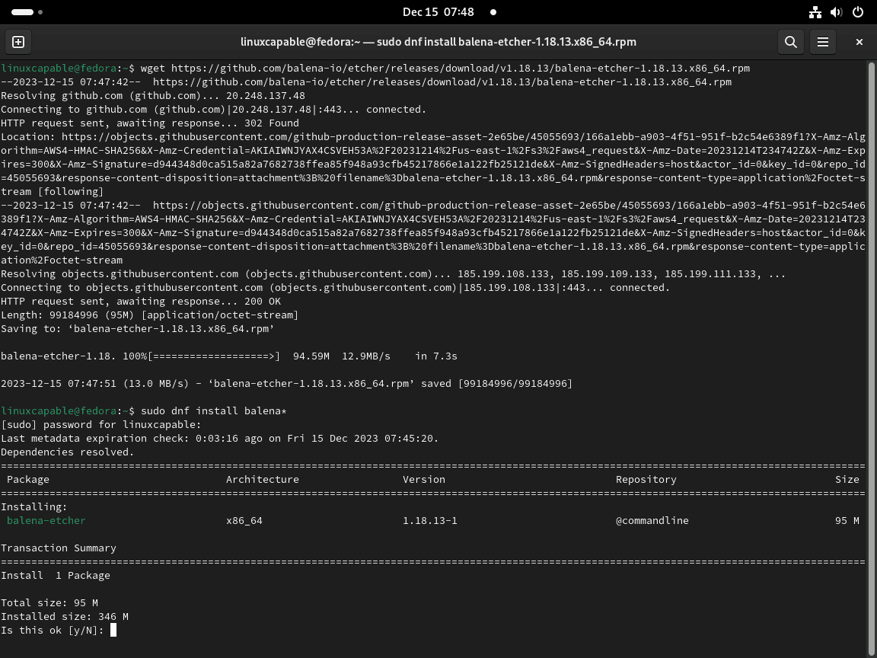Click the 'Version' column header

tap(424, 479)
